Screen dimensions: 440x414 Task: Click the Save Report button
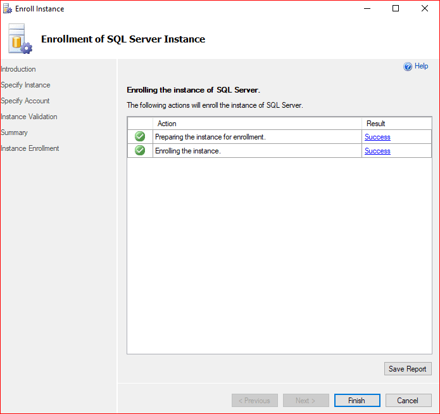408,369
